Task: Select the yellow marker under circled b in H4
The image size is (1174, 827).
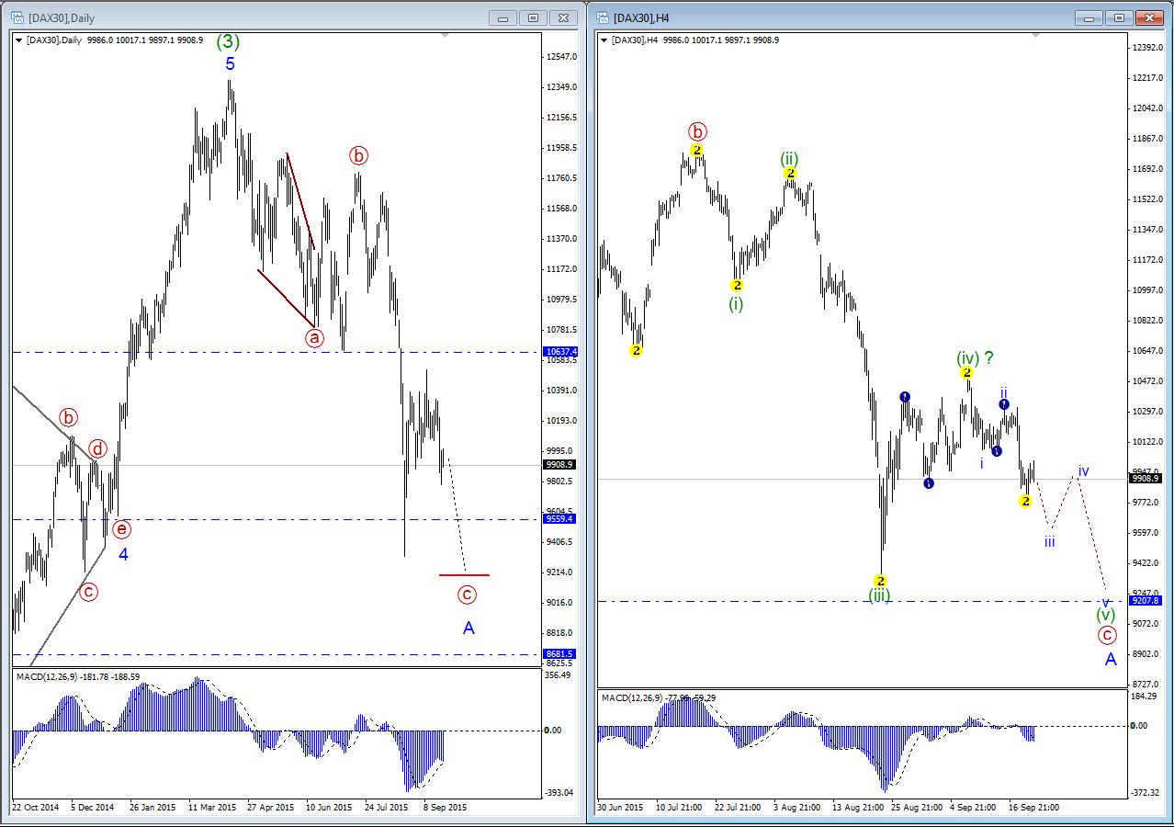Action: pyautogui.click(x=697, y=150)
